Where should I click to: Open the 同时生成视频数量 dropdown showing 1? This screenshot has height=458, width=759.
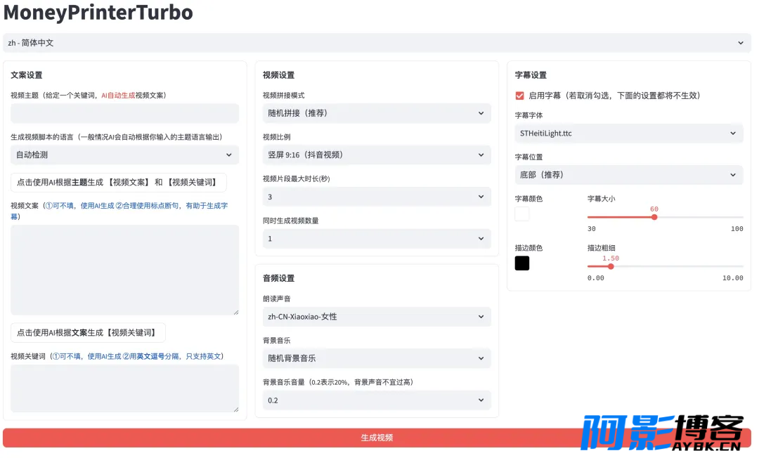[377, 238]
